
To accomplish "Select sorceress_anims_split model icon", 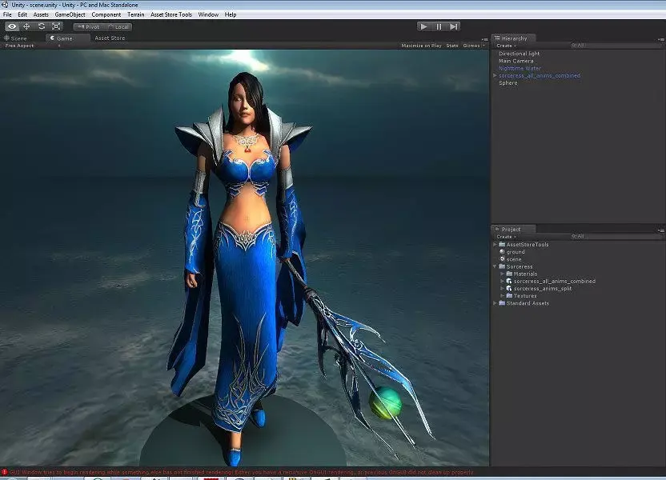I will pyautogui.click(x=509, y=288).
